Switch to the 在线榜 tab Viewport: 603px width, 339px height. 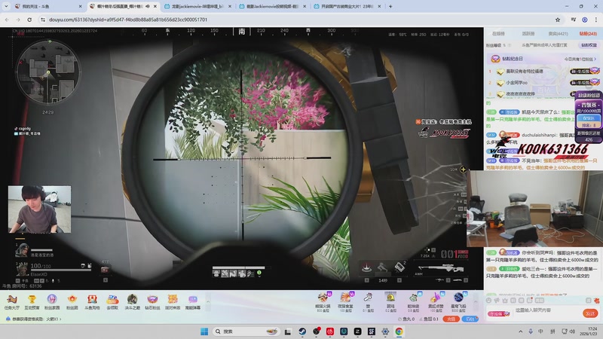click(498, 34)
